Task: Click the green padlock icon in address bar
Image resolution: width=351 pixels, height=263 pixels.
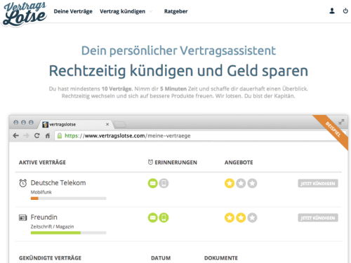Action: coord(60,135)
